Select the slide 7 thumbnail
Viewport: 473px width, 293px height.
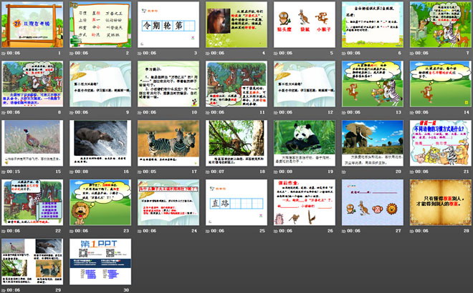(441, 25)
